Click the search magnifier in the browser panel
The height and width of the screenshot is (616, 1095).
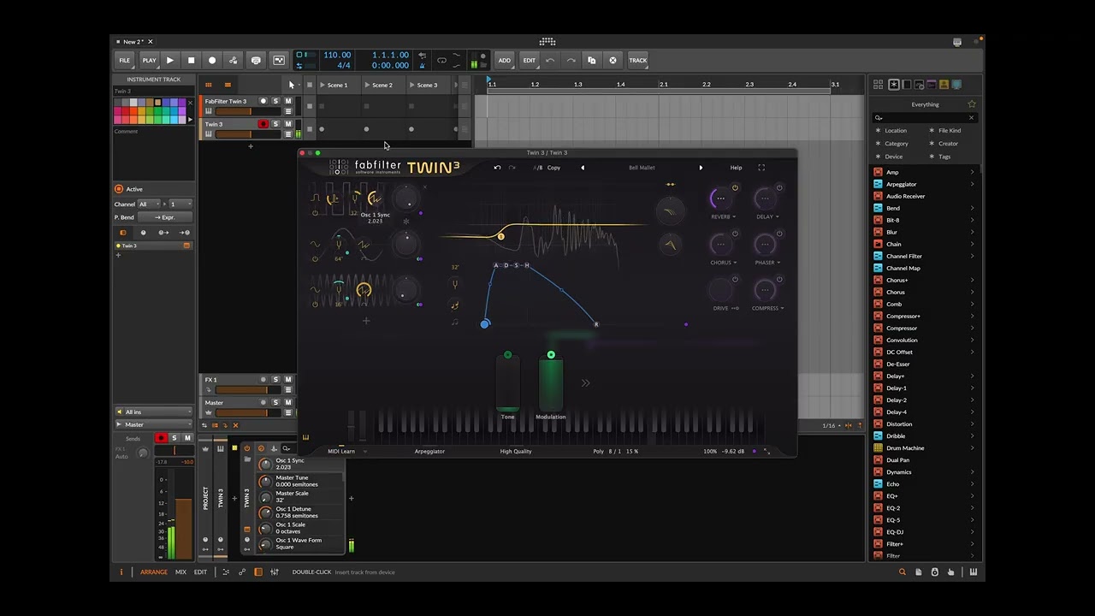point(878,117)
